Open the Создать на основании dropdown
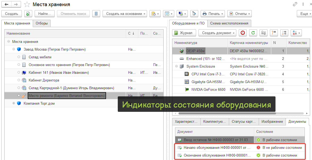 pos(125,14)
